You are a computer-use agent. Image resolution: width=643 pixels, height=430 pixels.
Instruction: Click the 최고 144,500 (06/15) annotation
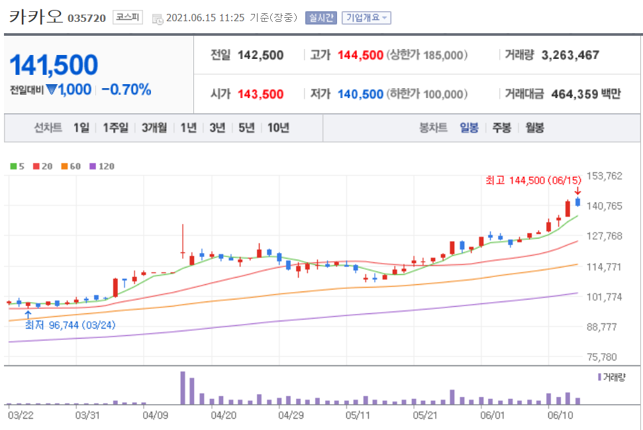click(534, 180)
